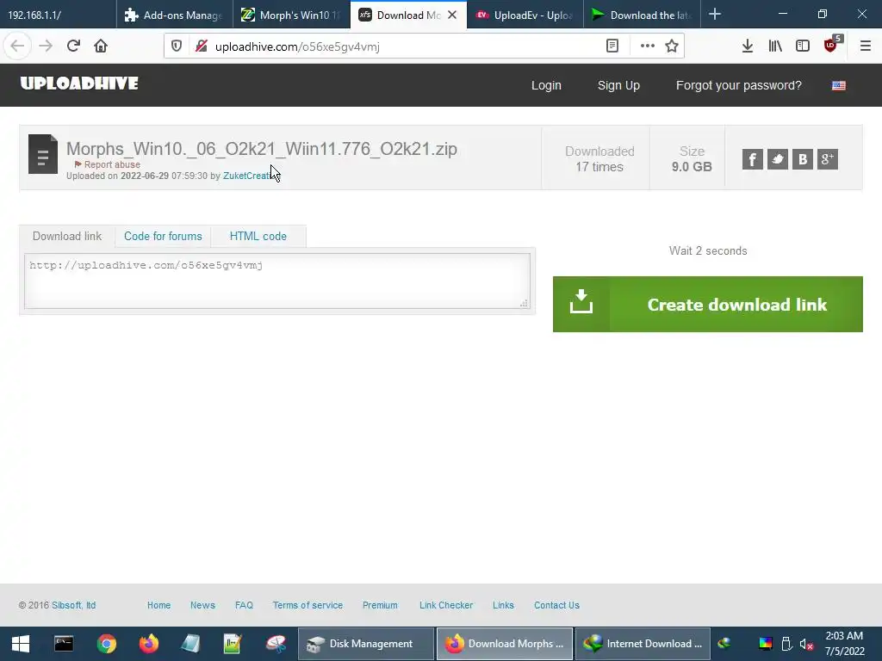Share via the B social icon
Viewport: 882px width, 661px height.
pyautogui.click(x=803, y=159)
